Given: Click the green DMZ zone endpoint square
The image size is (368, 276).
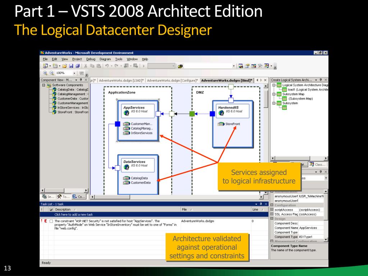Looking at the screenshot, I should coord(192,114).
